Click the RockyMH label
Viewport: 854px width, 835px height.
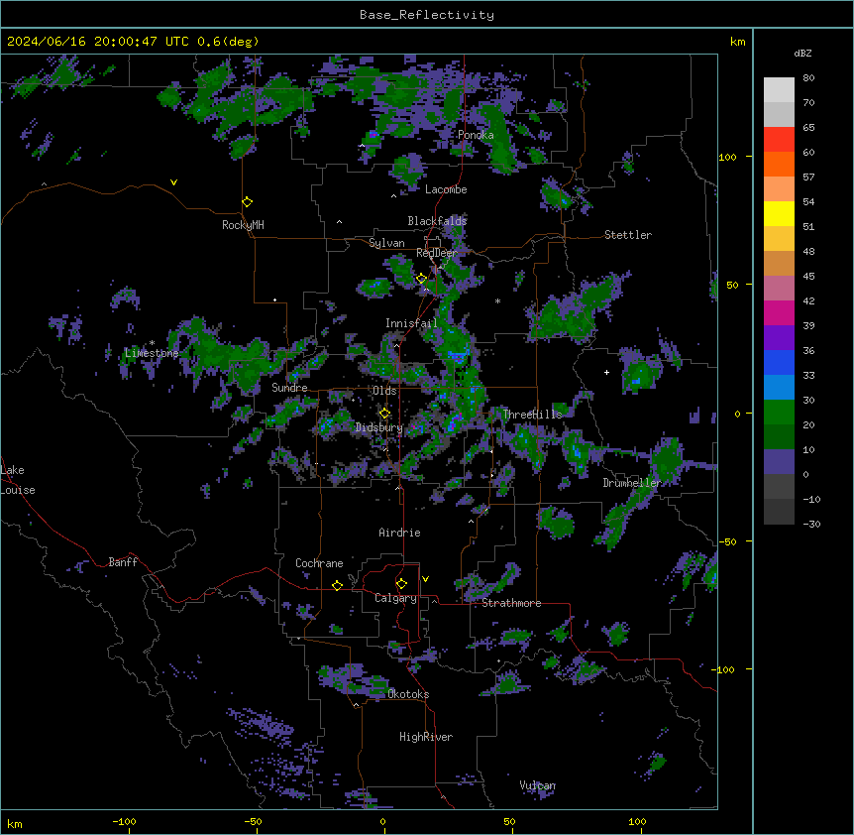pos(243,225)
